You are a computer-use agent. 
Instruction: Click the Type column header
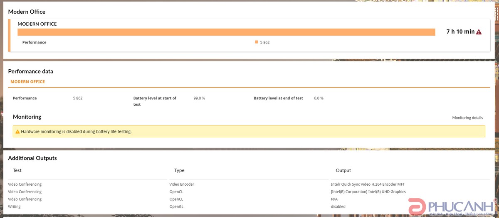(179, 170)
